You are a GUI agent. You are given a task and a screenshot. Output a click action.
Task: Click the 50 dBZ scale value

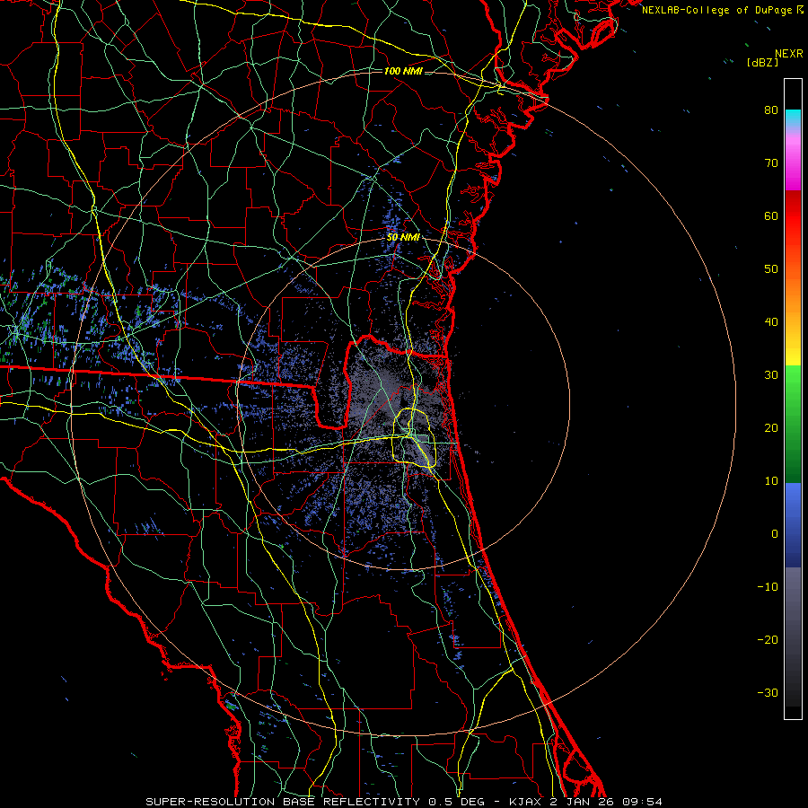coord(771,269)
